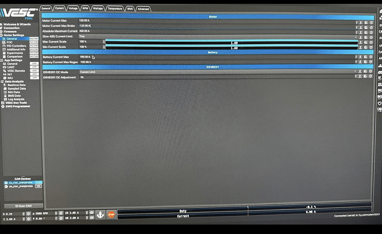This screenshot has height=234, width=382.
Task: Help icon in DRV8301 OC Mode row
Action: [370, 71]
